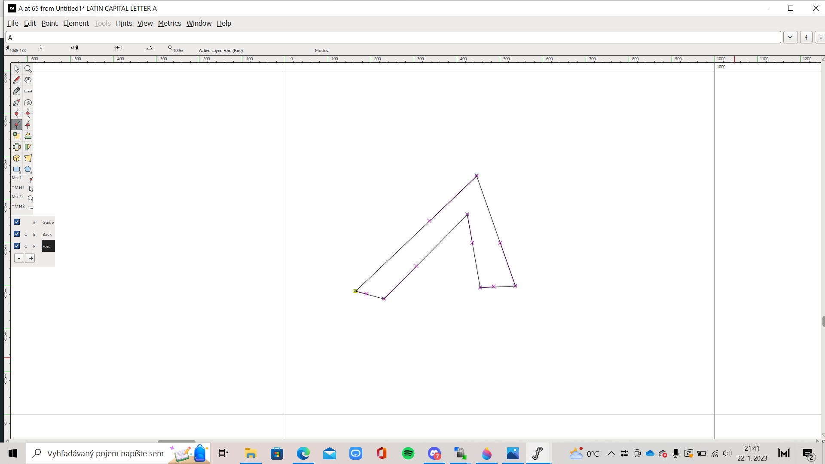This screenshot has height=464, width=825.
Task: Open the View menu
Action: point(145,23)
